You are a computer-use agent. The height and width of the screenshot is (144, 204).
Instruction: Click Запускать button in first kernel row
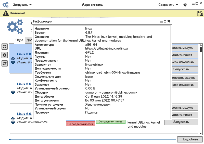(x=185, y=69)
